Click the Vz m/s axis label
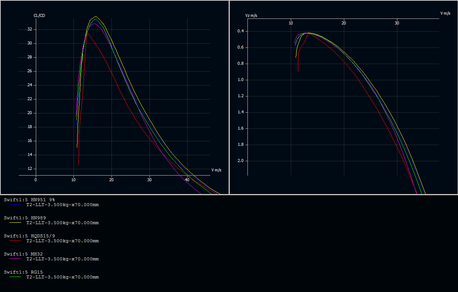The height and width of the screenshot is (292, 458). tap(251, 15)
